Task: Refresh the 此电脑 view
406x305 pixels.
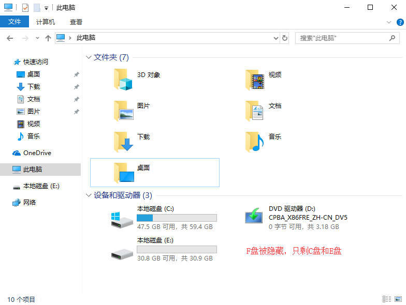Action: pyautogui.click(x=285, y=38)
